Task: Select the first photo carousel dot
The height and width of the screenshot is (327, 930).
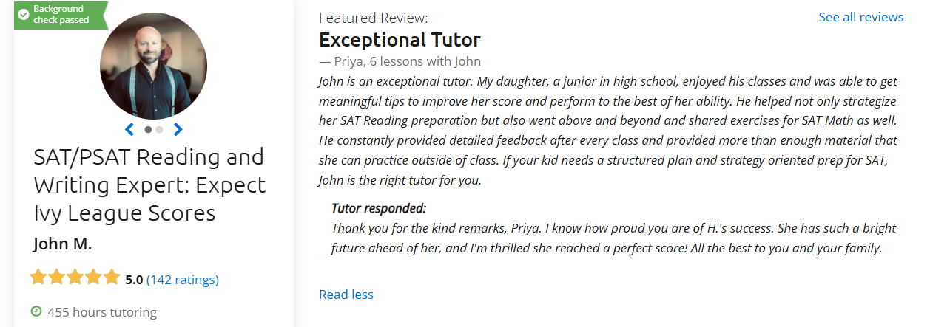Action: coord(148,129)
